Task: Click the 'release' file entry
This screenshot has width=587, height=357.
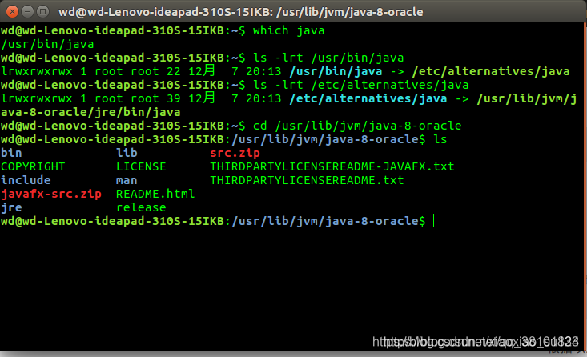Action: [141, 207]
